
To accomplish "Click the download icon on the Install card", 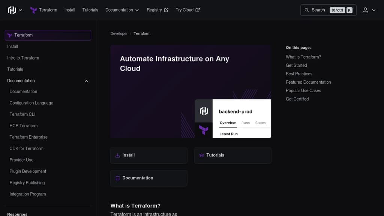I will (x=117, y=156).
